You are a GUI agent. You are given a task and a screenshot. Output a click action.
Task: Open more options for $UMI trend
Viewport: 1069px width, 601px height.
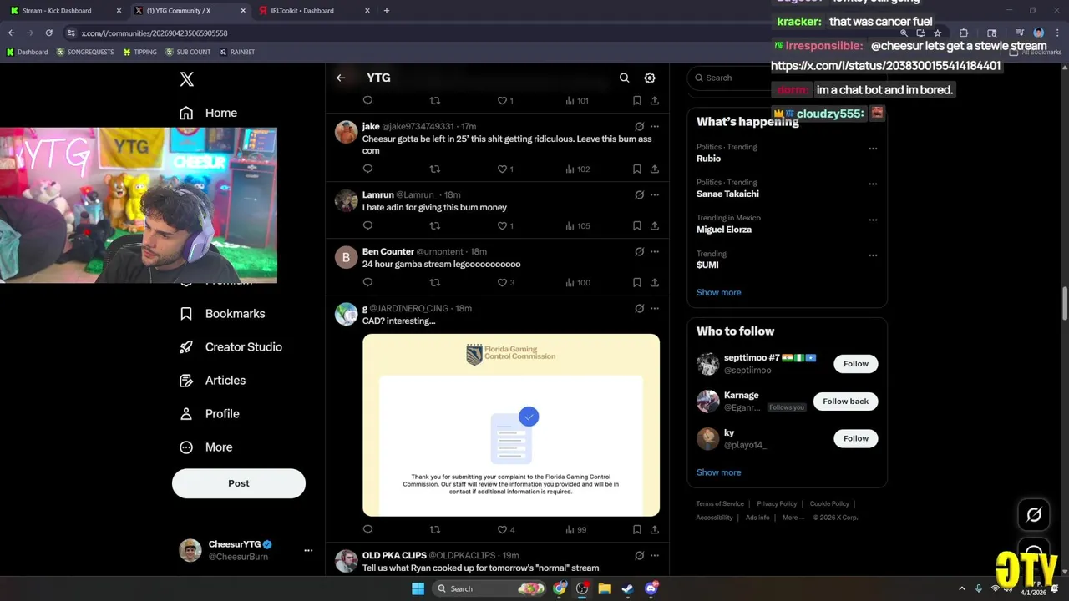(x=873, y=255)
